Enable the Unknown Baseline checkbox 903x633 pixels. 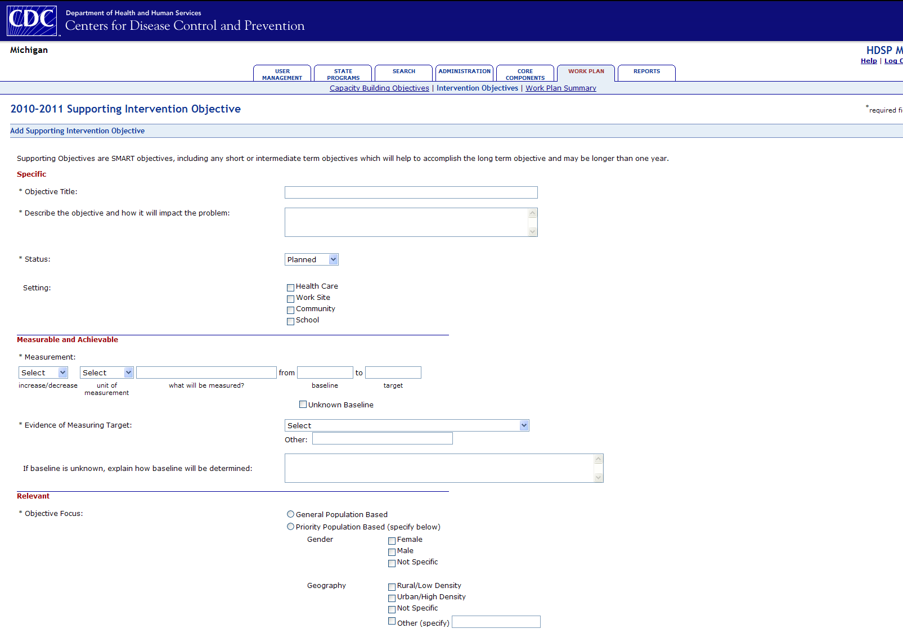pos(303,405)
